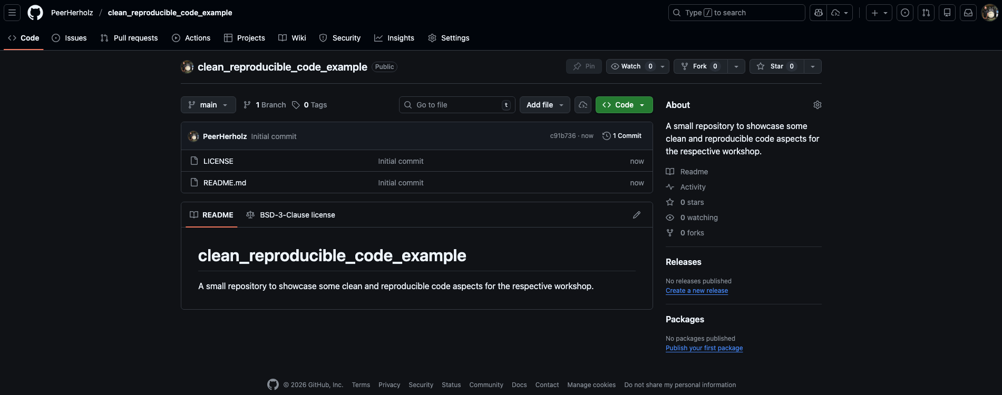Open the Activity link in About
The image size is (1002, 395).
coord(686,187)
